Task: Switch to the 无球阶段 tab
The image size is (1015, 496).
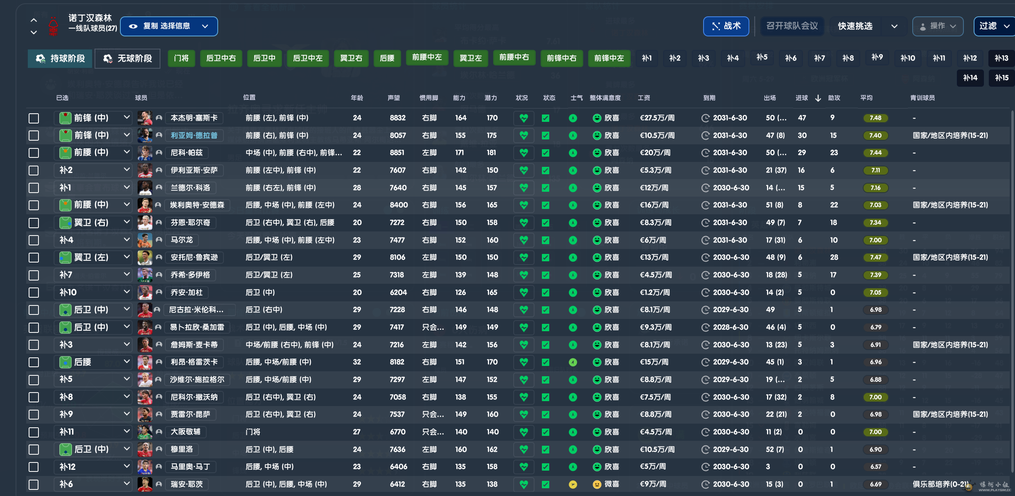Action: pos(127,58)
